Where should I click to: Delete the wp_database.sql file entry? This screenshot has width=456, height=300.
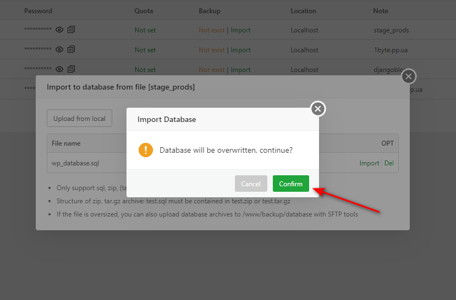[389, 163]
